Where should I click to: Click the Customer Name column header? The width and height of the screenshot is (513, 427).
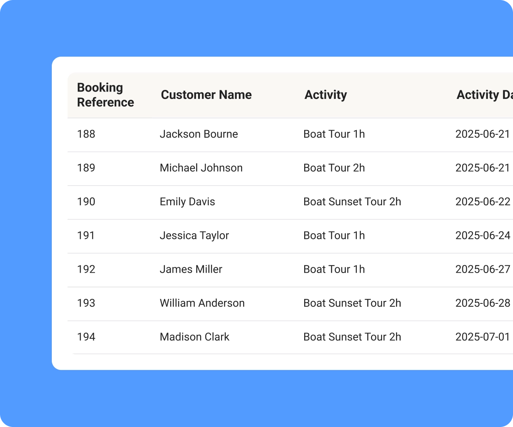[x=206, y=95]
